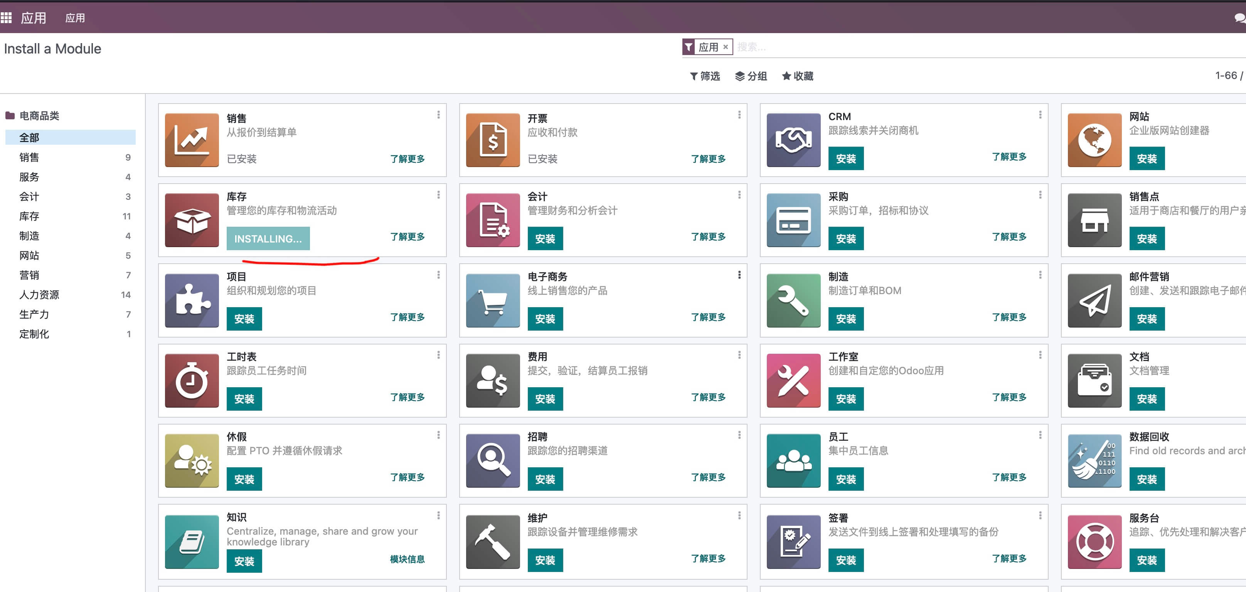This screenshot has height=592, width=1246.
Task: Open kebab menu on 电子商务 card
Action: point(739,275)
